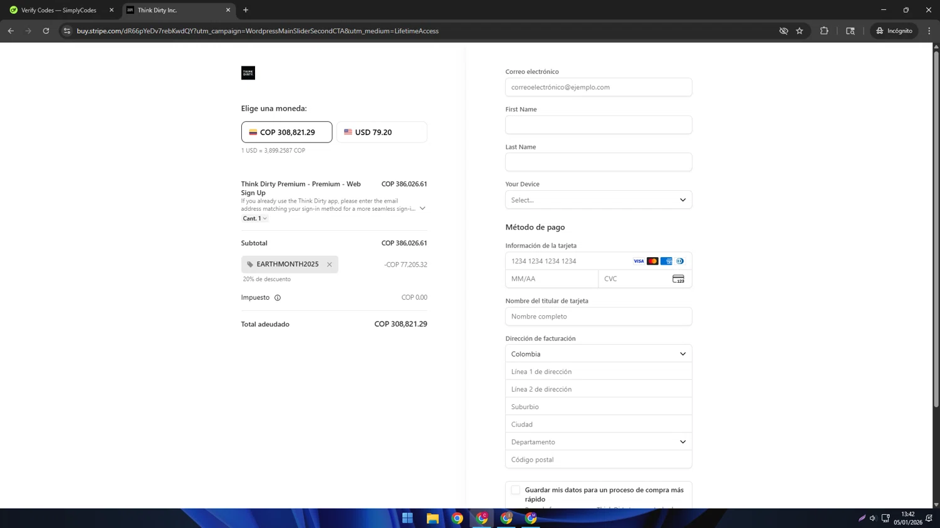Focus the Suburbio field
The width and height of the screenshot is (940, 528).
(x=598, y=406)
